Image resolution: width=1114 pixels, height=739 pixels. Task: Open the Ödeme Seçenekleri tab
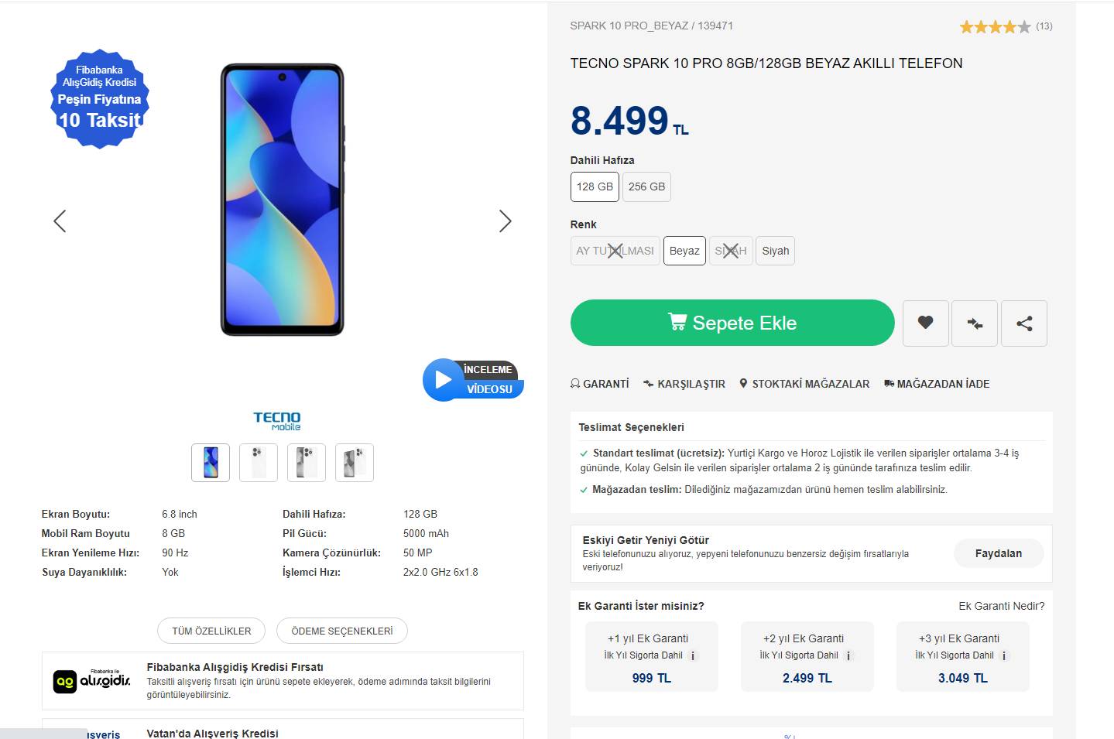[x=341, y=631]
